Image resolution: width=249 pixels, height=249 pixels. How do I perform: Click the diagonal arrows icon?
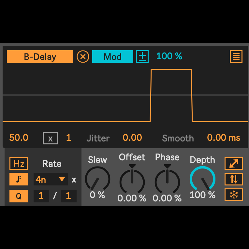pyautogui.click(x=234, y=164)
